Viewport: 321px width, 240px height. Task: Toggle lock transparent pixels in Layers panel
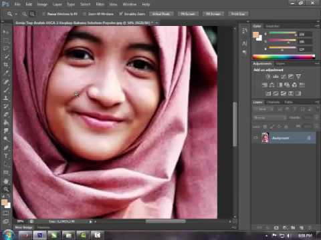(x=265, y=127)
